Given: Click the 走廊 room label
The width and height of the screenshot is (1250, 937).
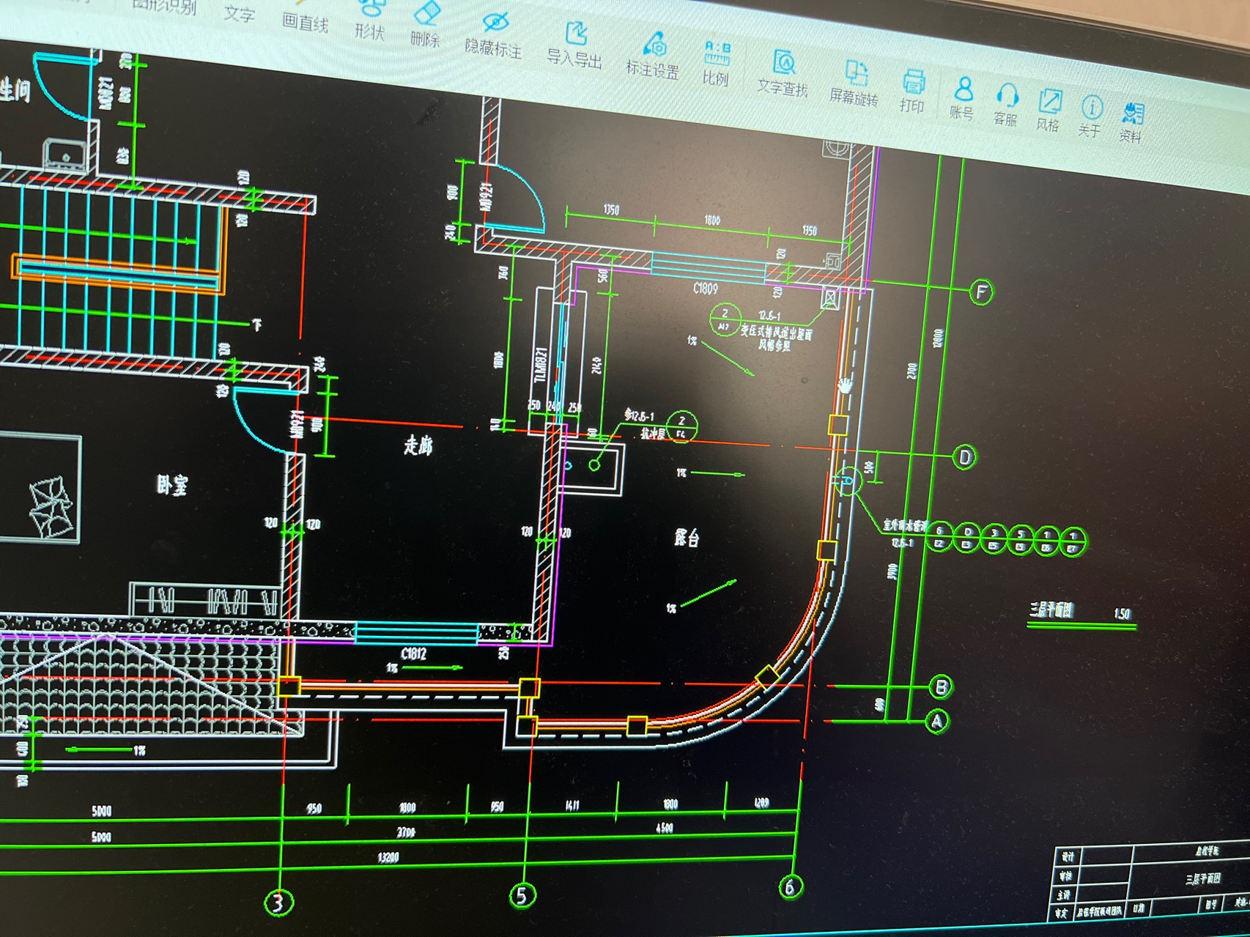Looking at the screenshot, I should pyautogui.click(x=418, y=445).
